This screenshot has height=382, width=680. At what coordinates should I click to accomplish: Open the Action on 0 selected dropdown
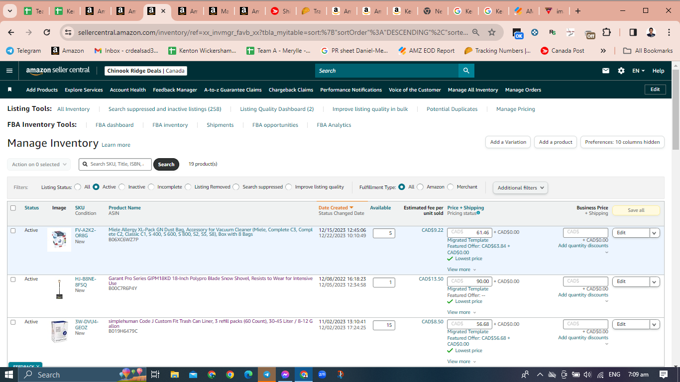39,164
